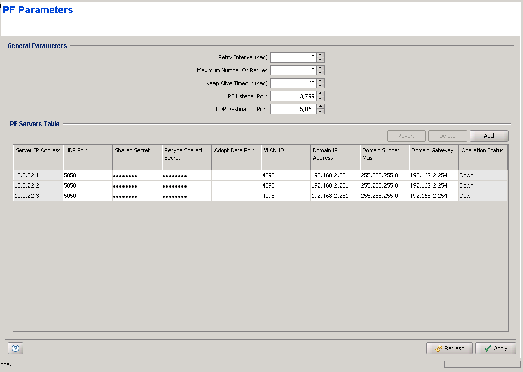Click Shared Secret cell for 10.0.22.3
Viewport: 523px width, 372px height.
[136, 196]
